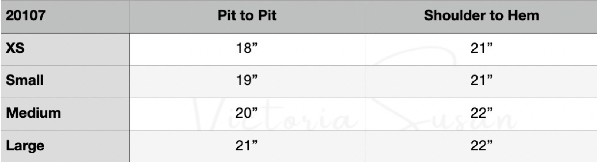598x163 pixels.
Task: Select the Shoulder to Hem column header
Action: (x=481, y=15)
